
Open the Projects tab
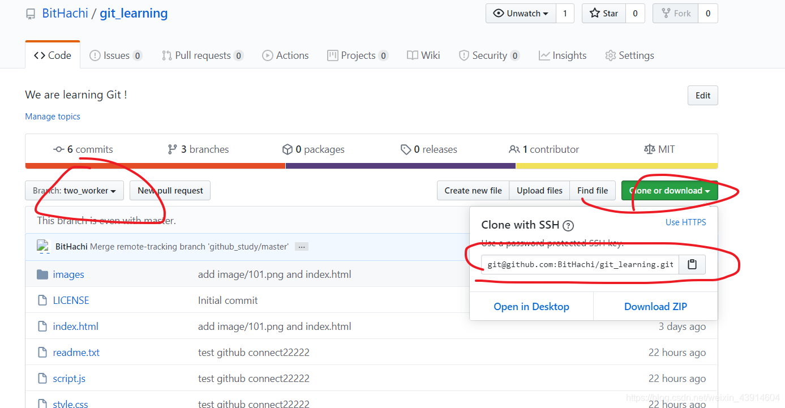click(x=358, y=55)
